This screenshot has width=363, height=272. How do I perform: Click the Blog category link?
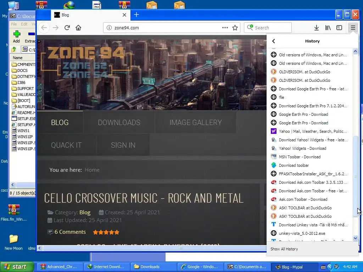(x=85, y=212)
